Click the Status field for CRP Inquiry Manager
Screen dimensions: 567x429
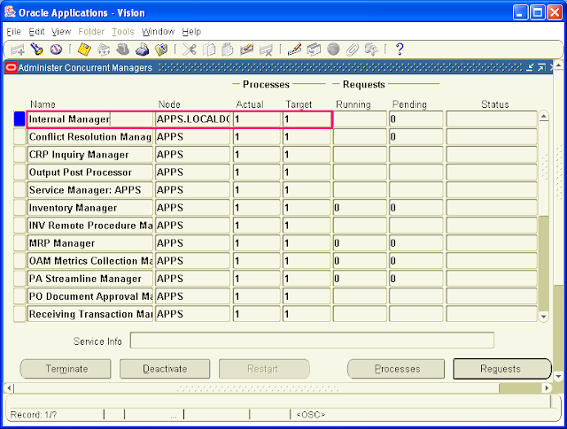[492, 155]
